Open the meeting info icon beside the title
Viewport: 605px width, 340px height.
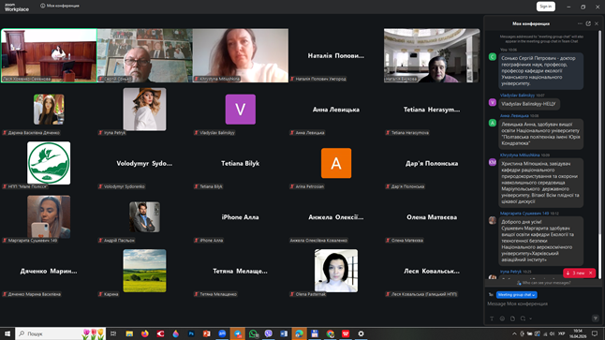tap(43, 6)
